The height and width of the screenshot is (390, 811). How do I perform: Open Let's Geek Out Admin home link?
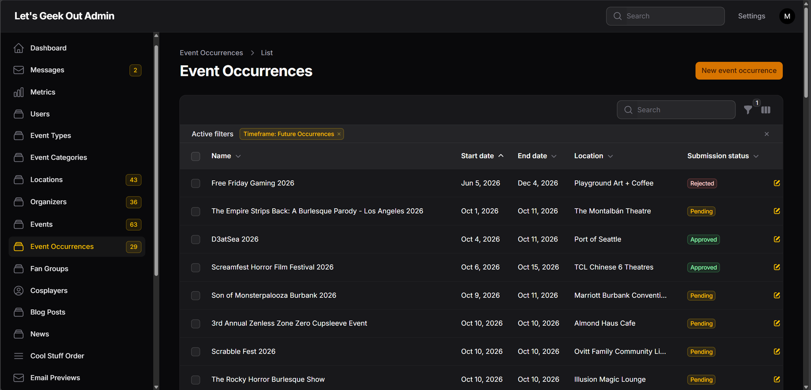tap(64, 16)
